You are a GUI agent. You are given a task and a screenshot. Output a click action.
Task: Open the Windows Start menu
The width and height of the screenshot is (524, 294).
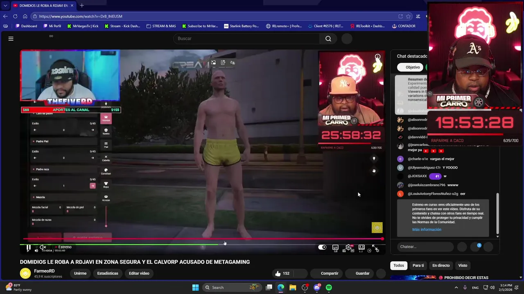(195, 287)
